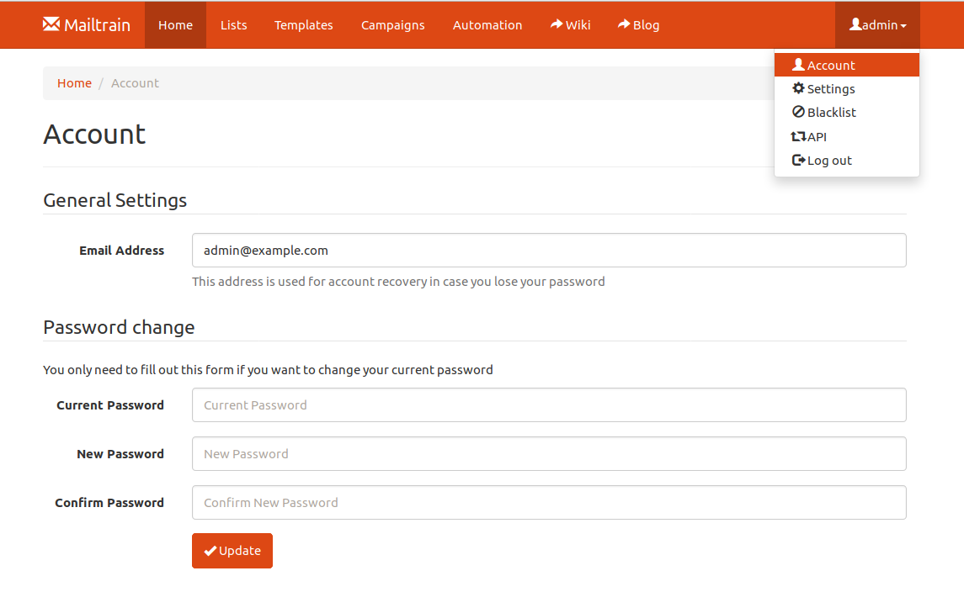Image resolution: width=964 pixels, height=592 pixels.
Task: Click the API retweet-arrows icon
Action: (x=799, y=136)
